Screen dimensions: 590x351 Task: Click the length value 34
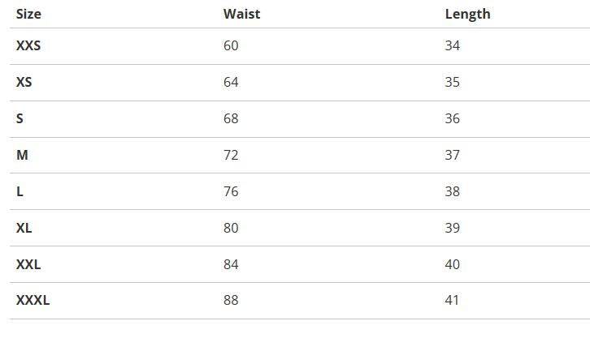(x=453, y=46)
